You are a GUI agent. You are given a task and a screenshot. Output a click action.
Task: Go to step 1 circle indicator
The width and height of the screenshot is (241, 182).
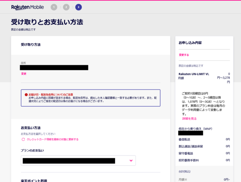click(54, 7)
